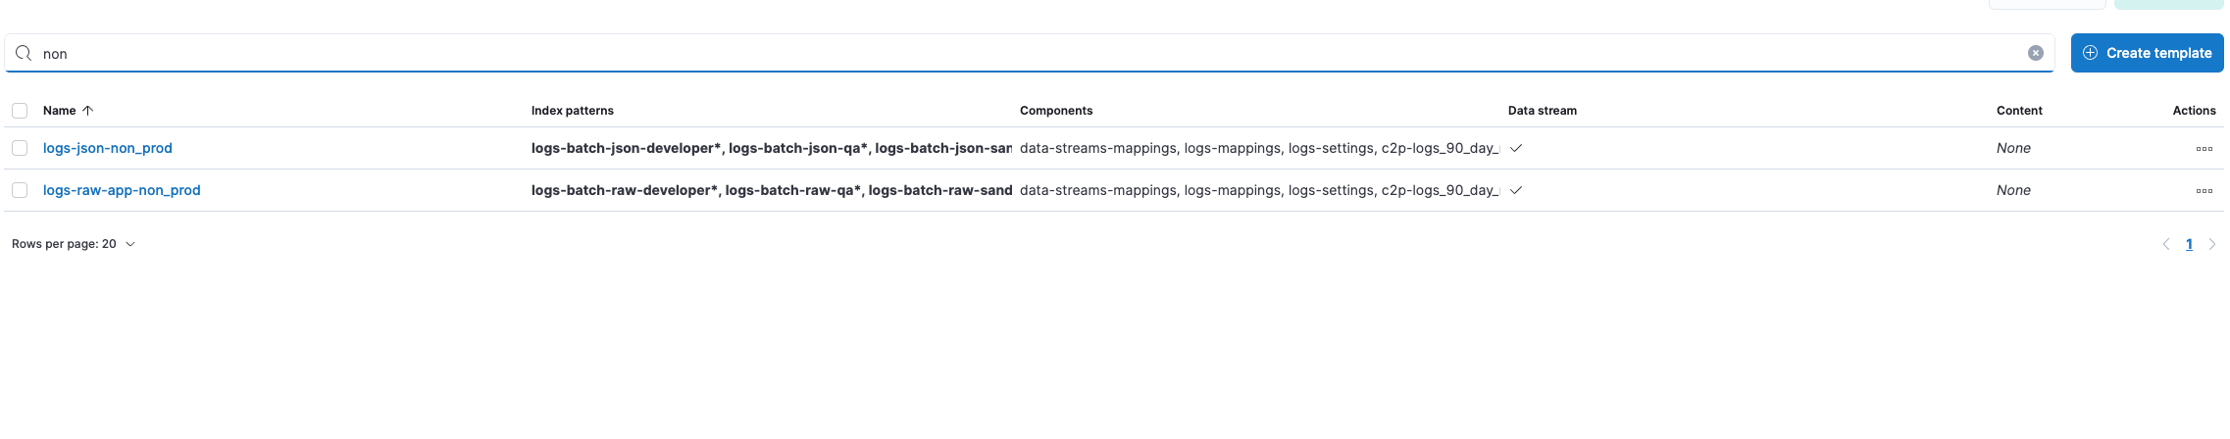Click the Actions column header
The height and width of the screenshot is (439, 2230).
point(2194,111)
